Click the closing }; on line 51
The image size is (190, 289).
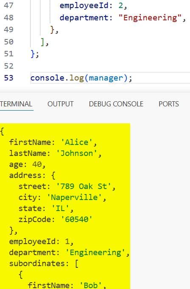[x=35, y=54]
